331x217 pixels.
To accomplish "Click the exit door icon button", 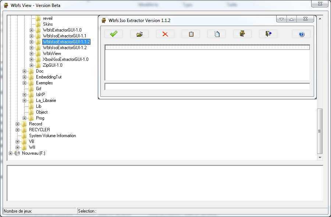I will [268, 34].
